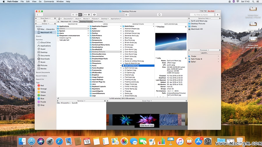Open the Go menu

point(40,1)
